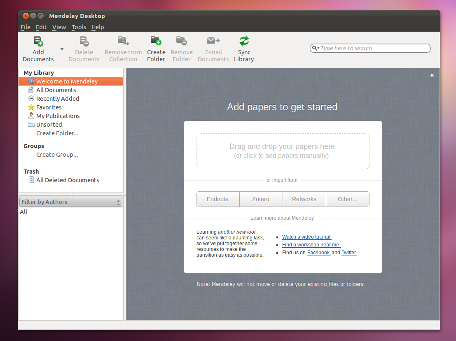Viewport: 456px width, 341px height.
Task: Open the Tools menu
Action: (x=79, y=27)
